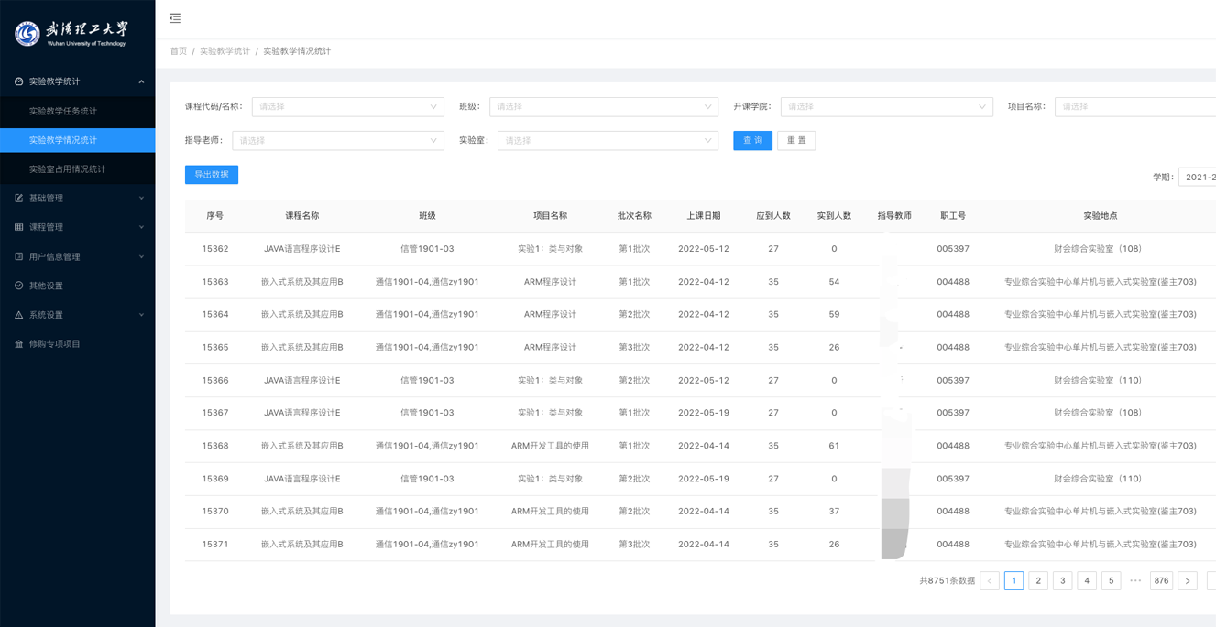Select 实验教学情况统计 menu item

pos(78,140)
